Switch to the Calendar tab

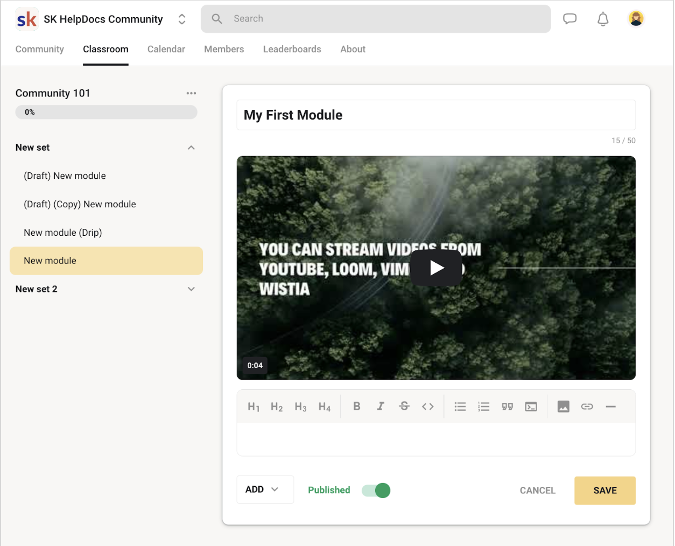click(166, 49)
